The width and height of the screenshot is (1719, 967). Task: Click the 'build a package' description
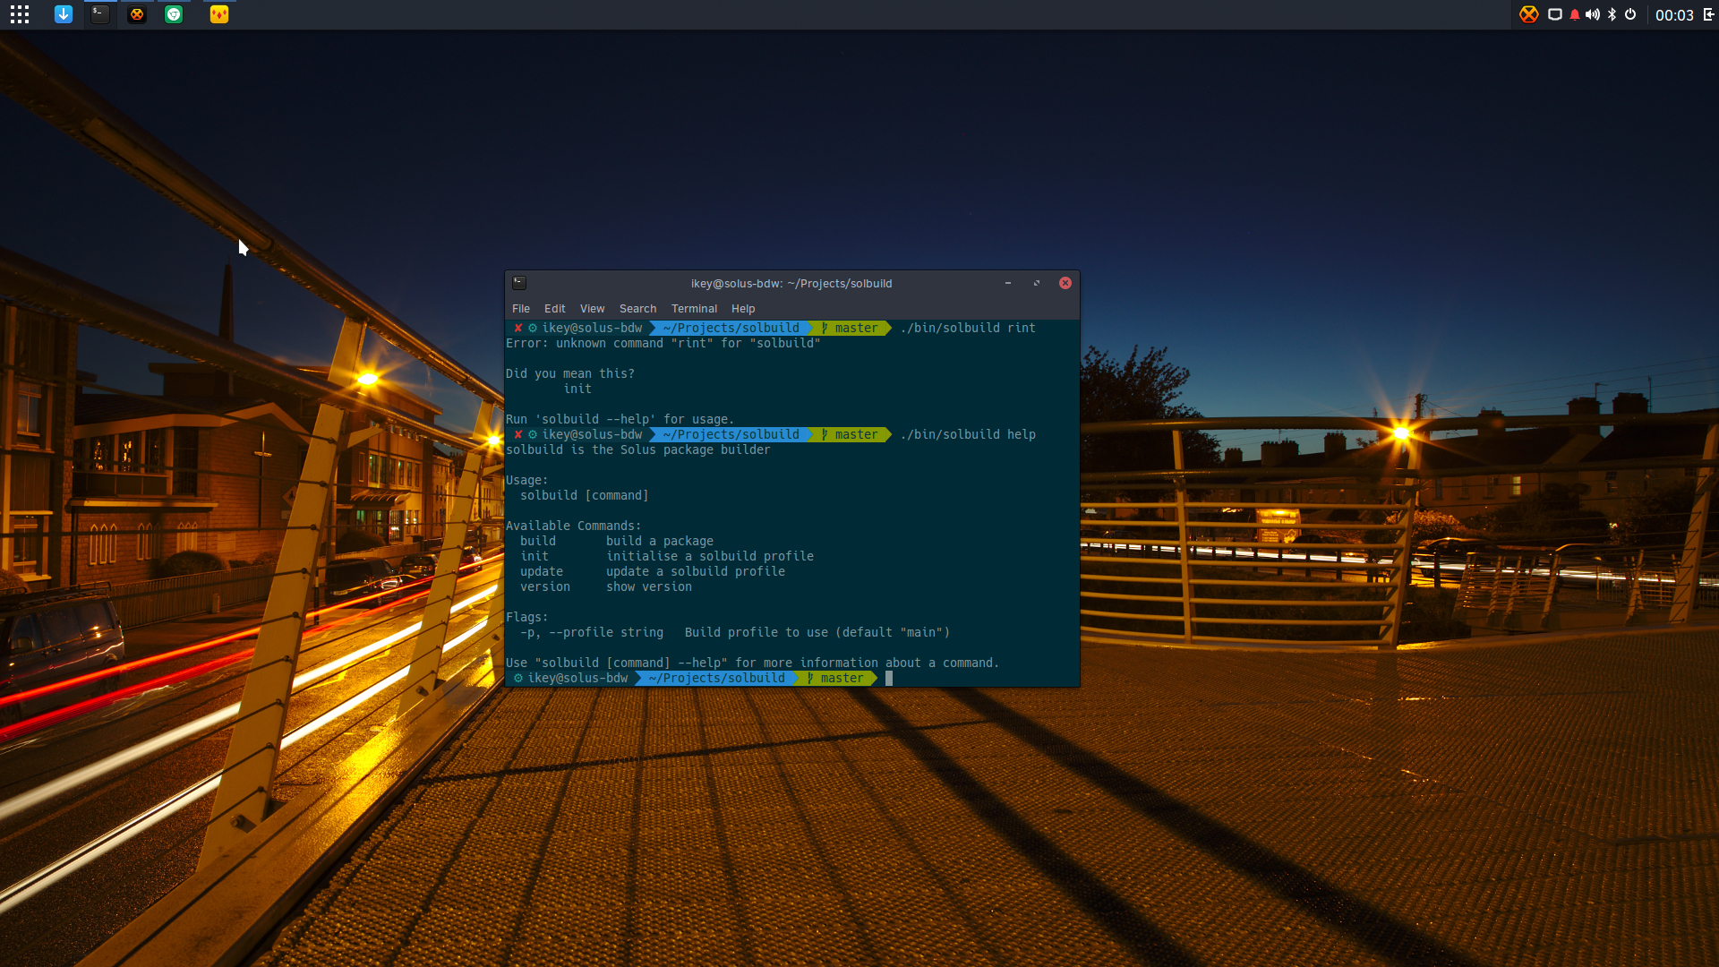660,542
